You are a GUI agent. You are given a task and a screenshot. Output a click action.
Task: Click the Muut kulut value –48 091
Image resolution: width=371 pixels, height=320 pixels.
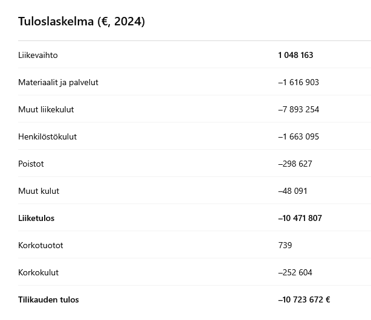292,191
